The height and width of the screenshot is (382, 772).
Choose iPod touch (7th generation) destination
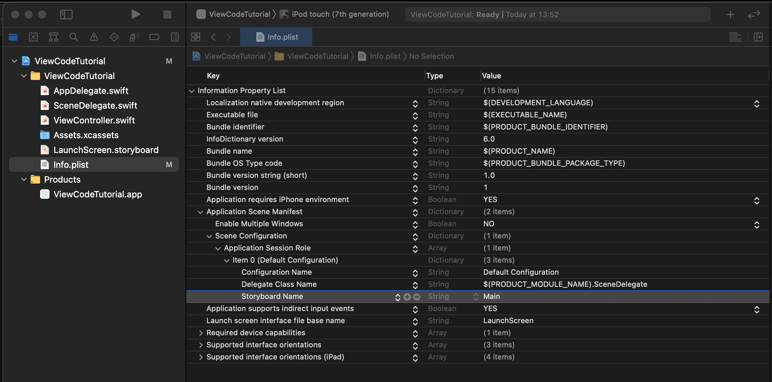(334, 14)
